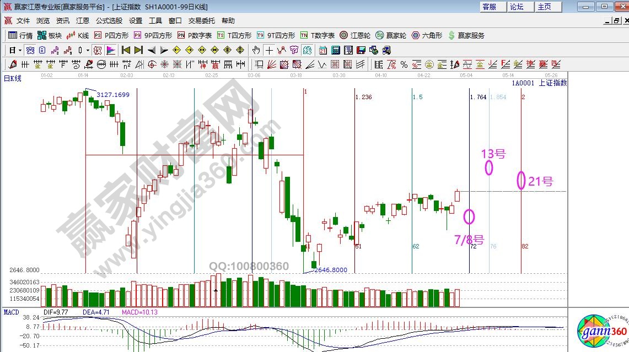Open the 公式选股 menu
This screenshot has height=352, width=629.
(x=109, y=21)
